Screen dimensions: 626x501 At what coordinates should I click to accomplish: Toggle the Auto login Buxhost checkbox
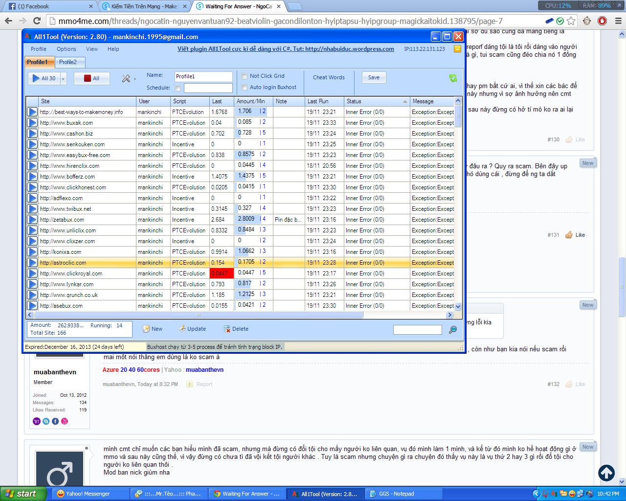click(245, 87)
